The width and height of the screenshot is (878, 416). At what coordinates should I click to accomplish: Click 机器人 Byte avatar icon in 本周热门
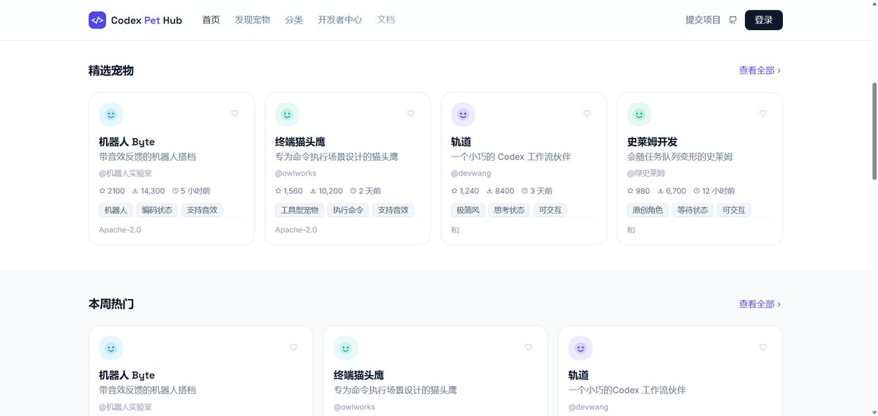click(x=111, y=348)
